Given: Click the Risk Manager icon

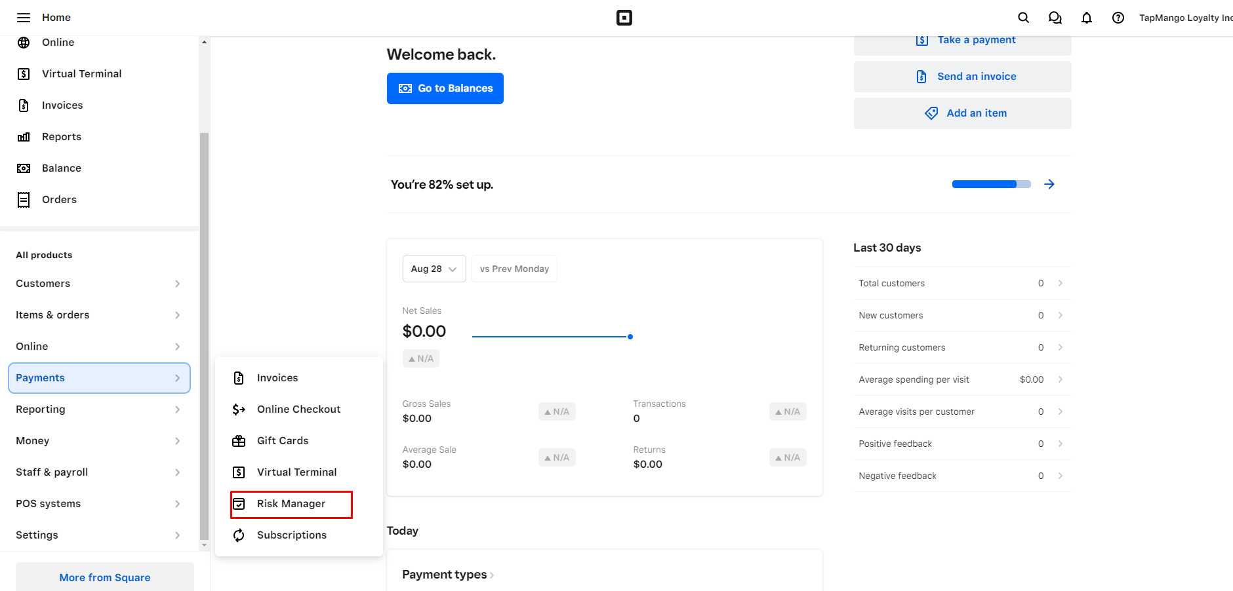Looking at the screenshot, I should [239, 504].
